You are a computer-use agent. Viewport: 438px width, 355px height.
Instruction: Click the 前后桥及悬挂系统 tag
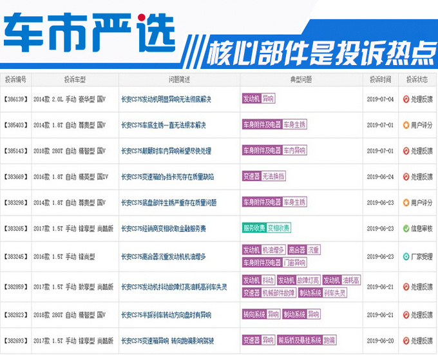(300, 340)
